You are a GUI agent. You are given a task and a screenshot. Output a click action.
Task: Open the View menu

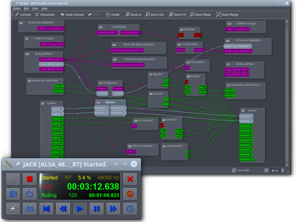click(35, 8)
